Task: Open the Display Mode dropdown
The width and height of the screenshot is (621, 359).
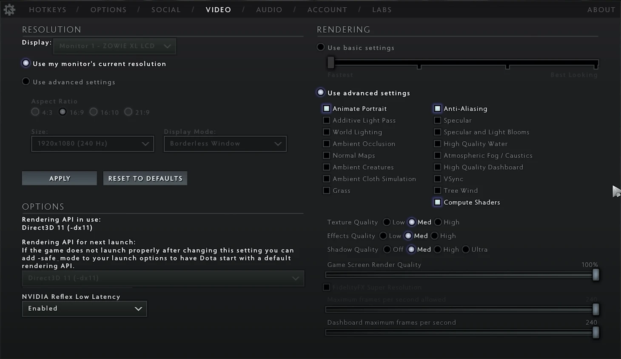Action: click(x=225, y=144)
